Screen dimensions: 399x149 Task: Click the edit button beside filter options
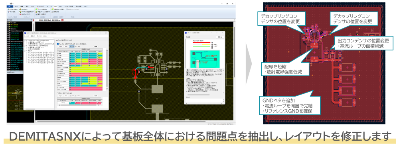(96, 46)
